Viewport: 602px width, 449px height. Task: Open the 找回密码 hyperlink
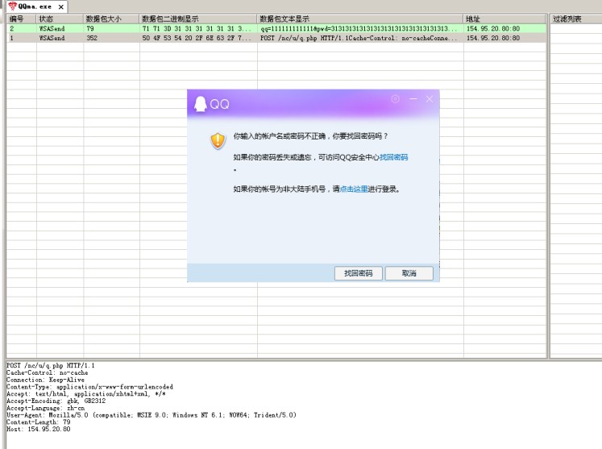pyautogui.click(x=393, y=157)
